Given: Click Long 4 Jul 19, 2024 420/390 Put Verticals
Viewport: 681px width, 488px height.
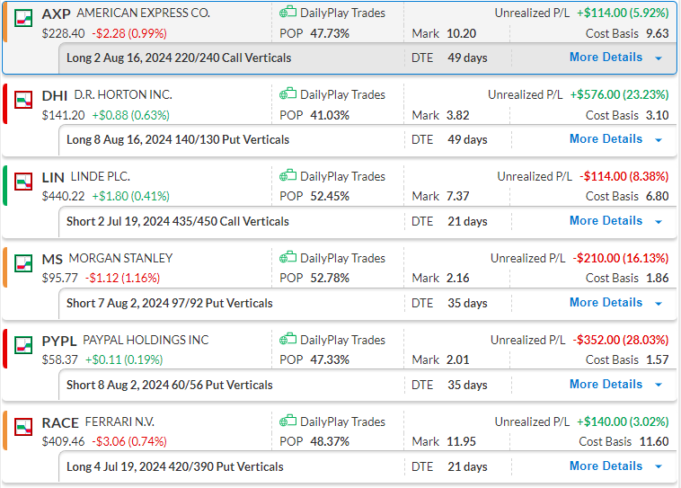Looking at the screenshot, I should 174,466.
